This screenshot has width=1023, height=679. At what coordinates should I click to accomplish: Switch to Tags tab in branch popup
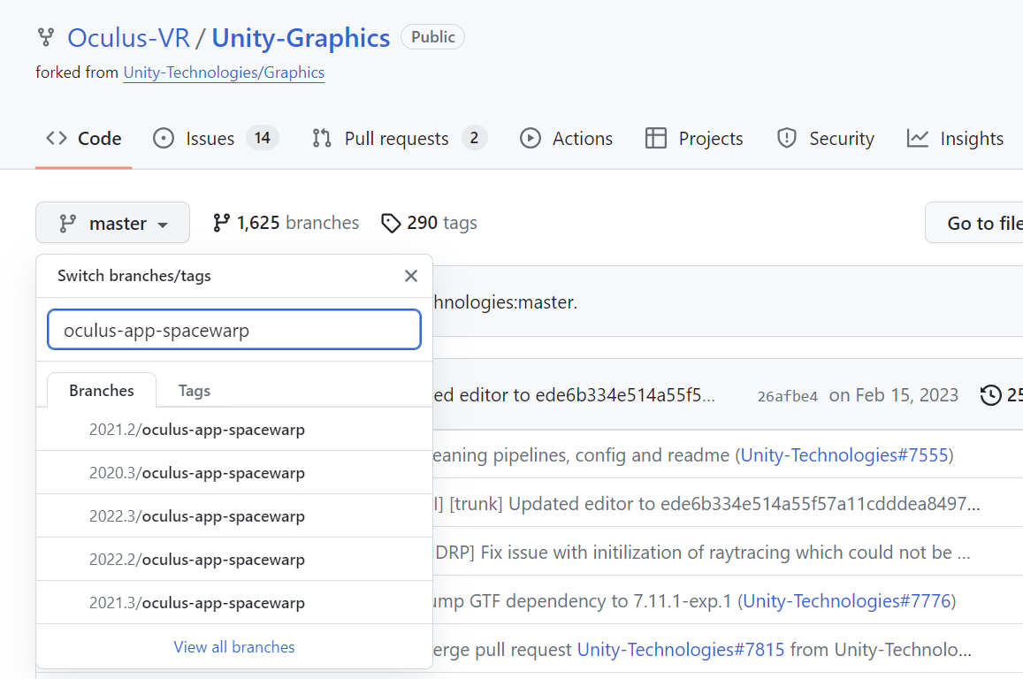194,391
